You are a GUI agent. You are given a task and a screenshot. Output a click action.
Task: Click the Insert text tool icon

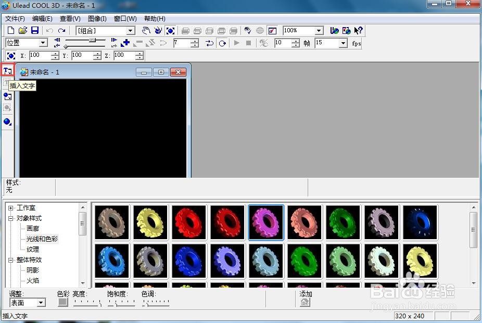[x=8, y=71]
